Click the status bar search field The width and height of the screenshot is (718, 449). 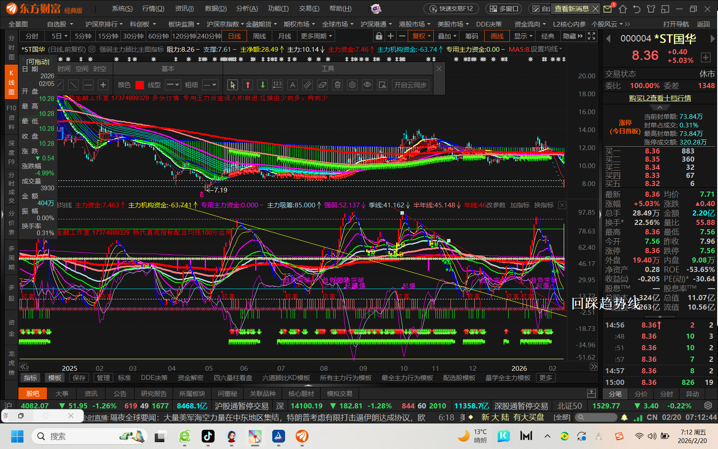596,417
